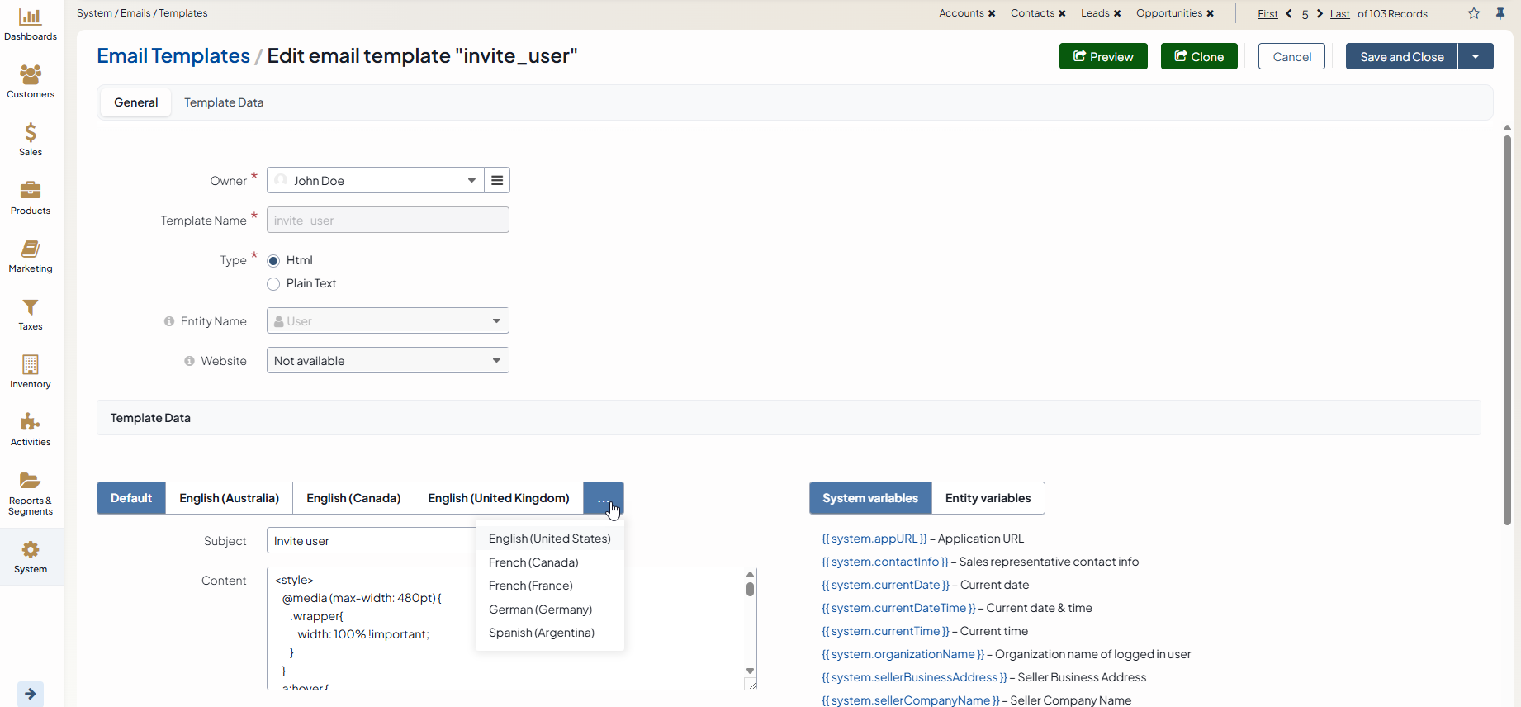Open owner list hamburger button

pyautogui.click(x=497, y=180)
